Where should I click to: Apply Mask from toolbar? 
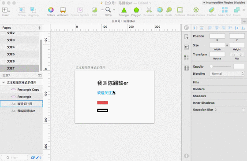(x=160, y=10)
